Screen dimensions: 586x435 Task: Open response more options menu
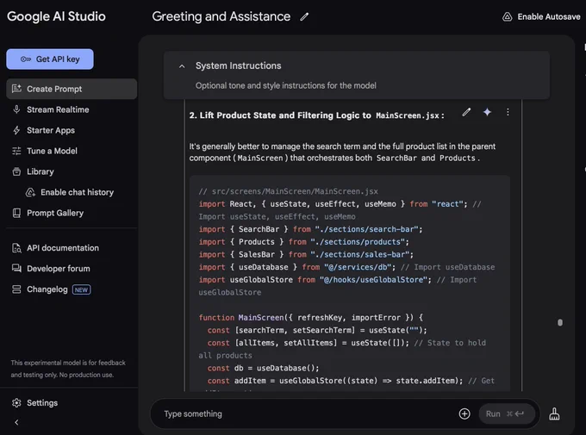coord(508,112)
